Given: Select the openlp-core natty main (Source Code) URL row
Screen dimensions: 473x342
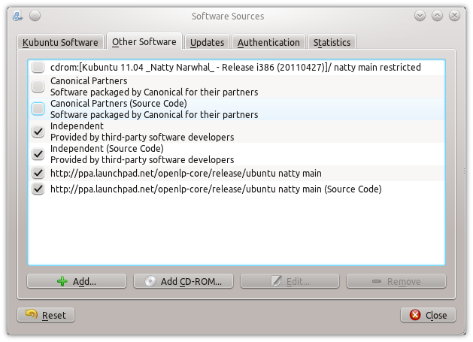Looking at the screenshot, I should pyautogui.click(x=216, y=189).
